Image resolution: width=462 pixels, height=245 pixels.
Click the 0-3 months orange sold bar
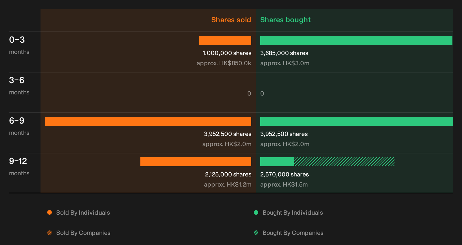(x=225, y=40)
